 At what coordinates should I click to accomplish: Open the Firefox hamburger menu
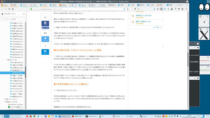pos(187,9)
